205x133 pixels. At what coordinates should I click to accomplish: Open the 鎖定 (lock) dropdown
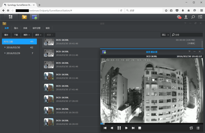[x=38, y=35]
